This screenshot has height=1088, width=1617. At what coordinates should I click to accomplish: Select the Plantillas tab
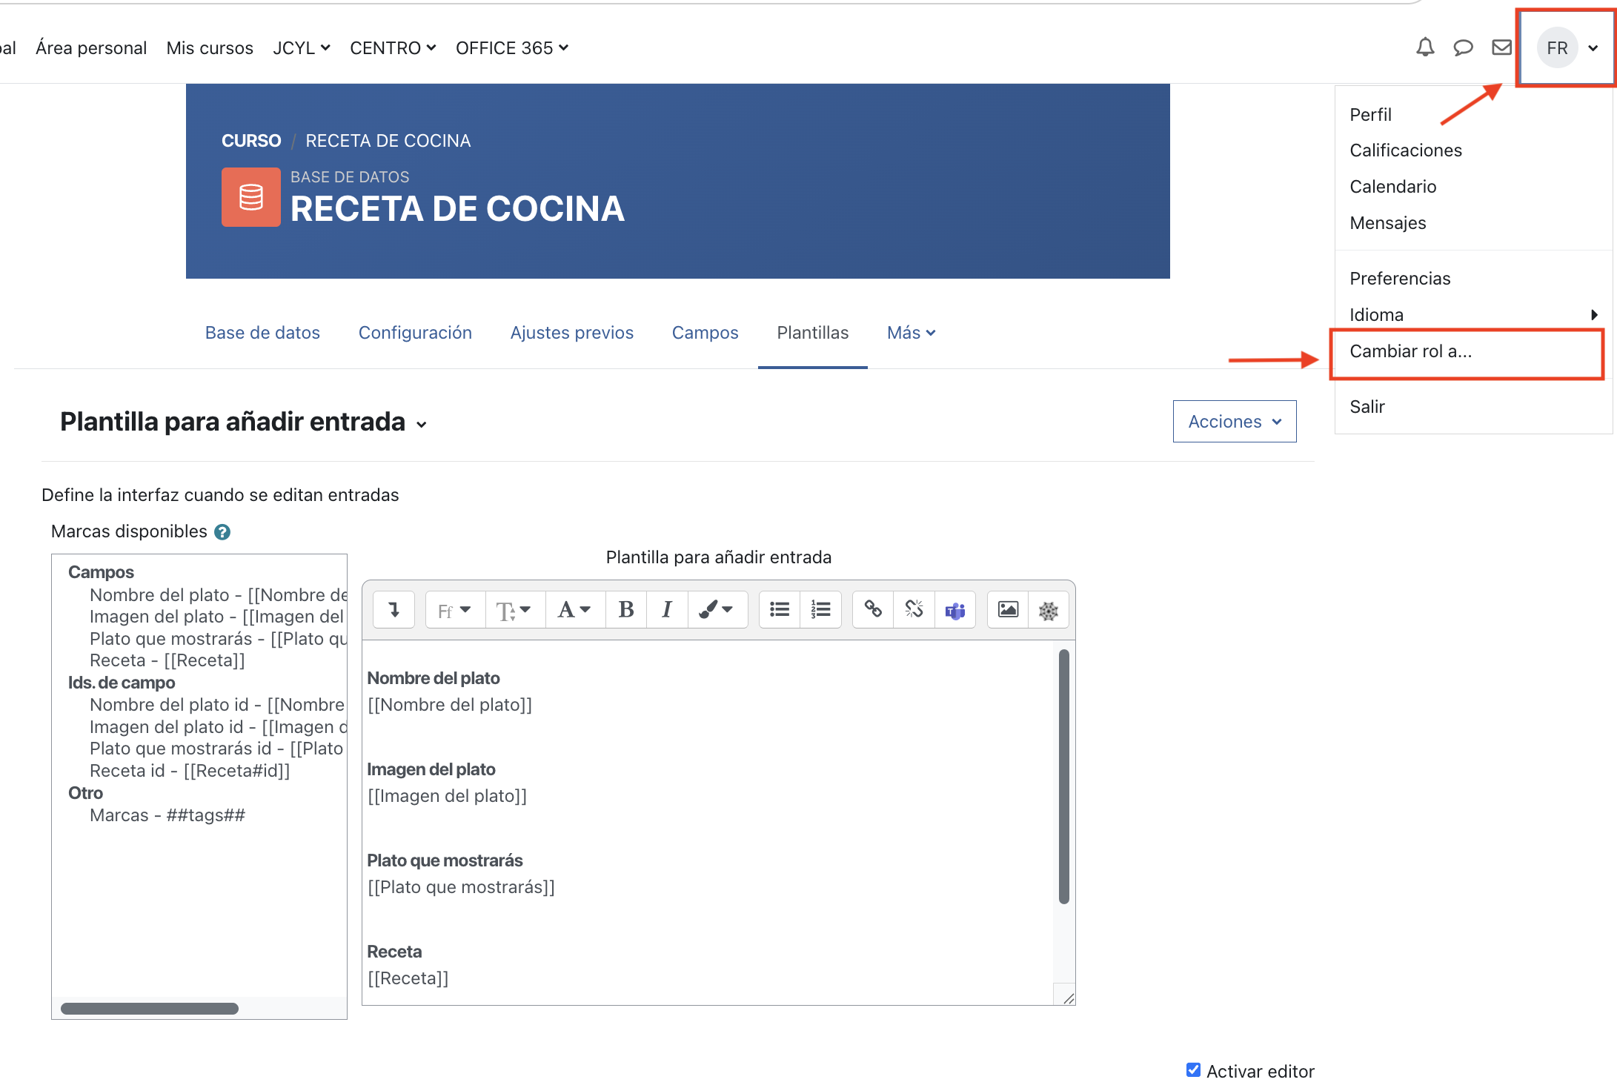coord(812,333)
